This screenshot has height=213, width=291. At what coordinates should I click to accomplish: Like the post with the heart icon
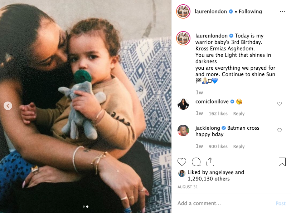[x=182, y=162]
